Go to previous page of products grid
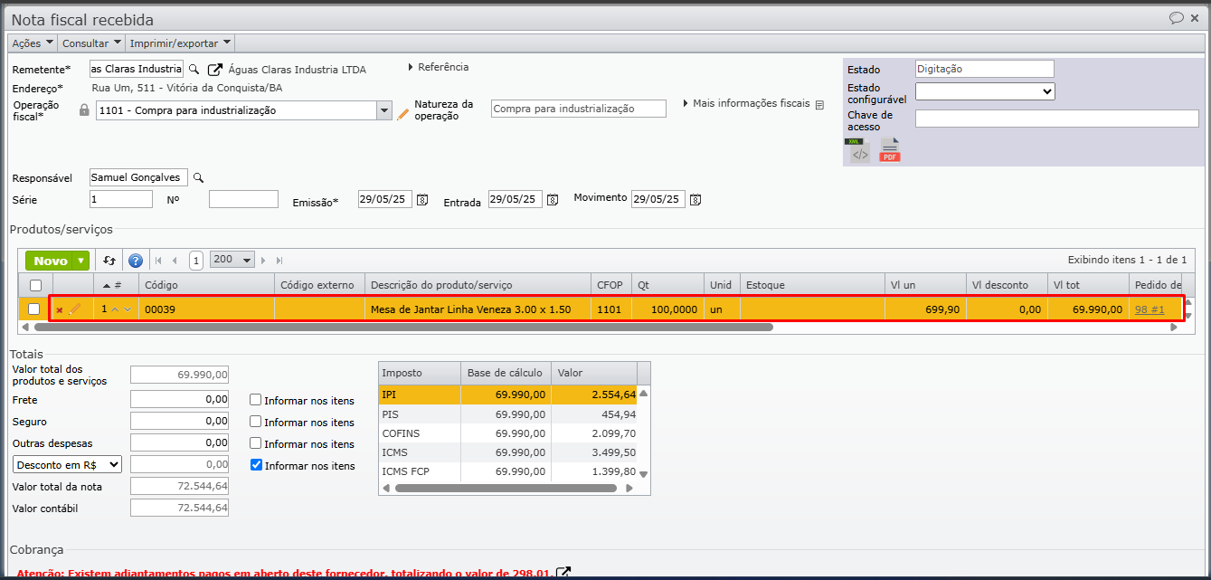The image size is (1211, 580). click(175, 261)
